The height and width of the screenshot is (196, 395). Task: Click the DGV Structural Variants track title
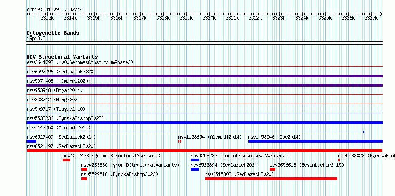click(x=62, y=57)
